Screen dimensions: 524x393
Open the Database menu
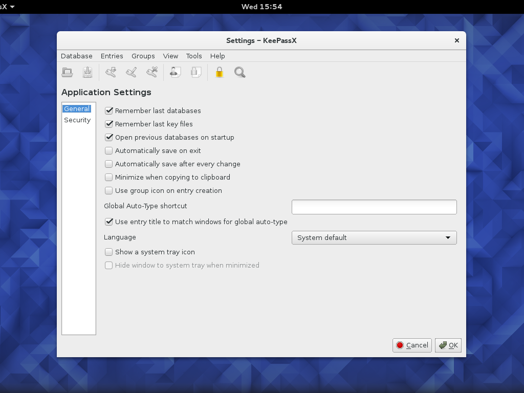pos(77,56)
